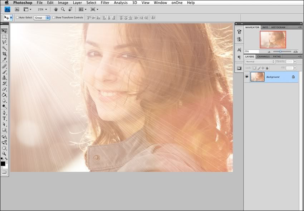Select the Clone Stamp tool
This screenshot has width=304, height=211.
4,78
